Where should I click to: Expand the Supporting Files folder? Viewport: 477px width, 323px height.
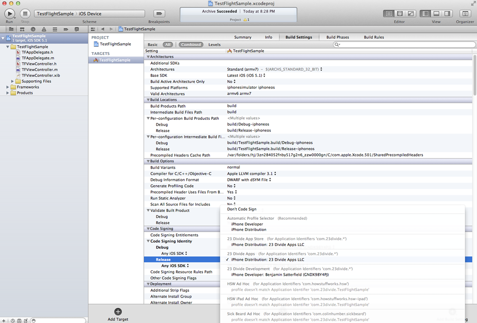tap(13, 81)
